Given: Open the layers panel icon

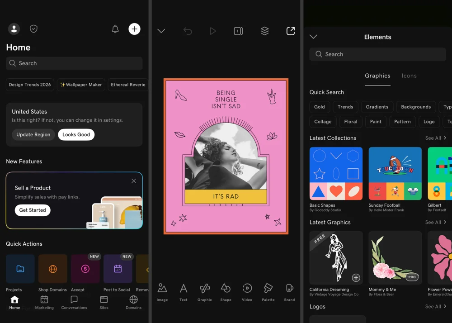Looking at the screenshot, I should [265, 31].
